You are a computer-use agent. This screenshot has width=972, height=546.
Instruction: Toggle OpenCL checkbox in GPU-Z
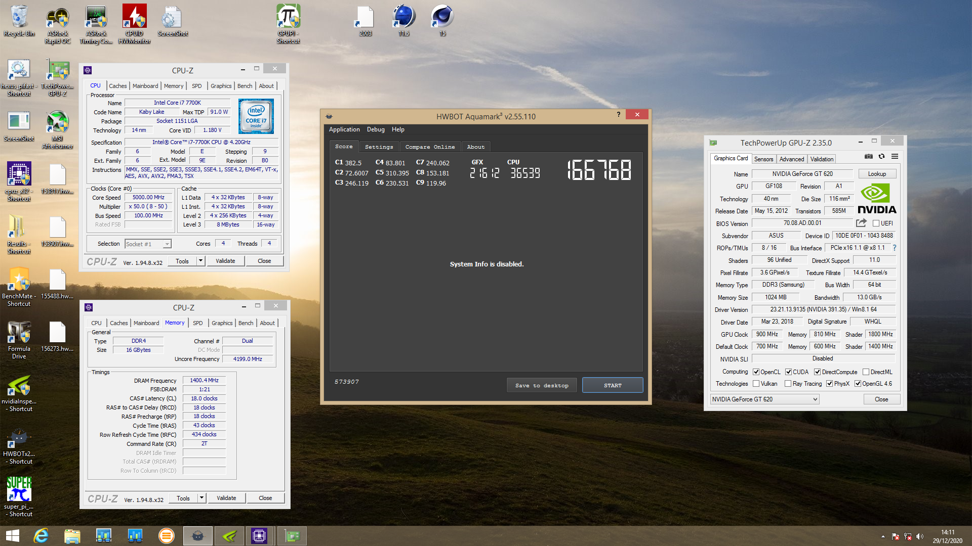point(756,372)
